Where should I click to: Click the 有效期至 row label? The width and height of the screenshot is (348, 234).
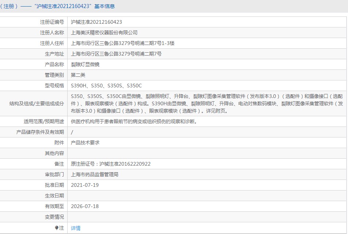(54, 206)
